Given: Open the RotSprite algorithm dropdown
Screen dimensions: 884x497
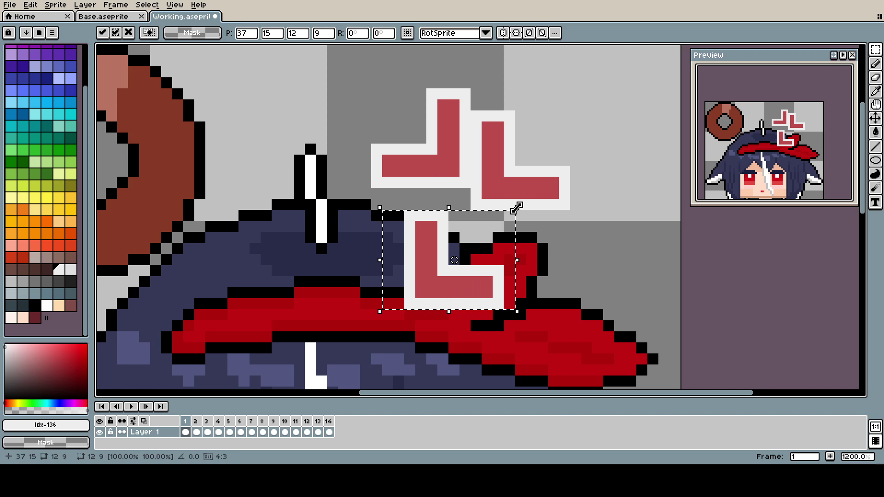Looking at the screenshot, I should [x=485, y=33].
